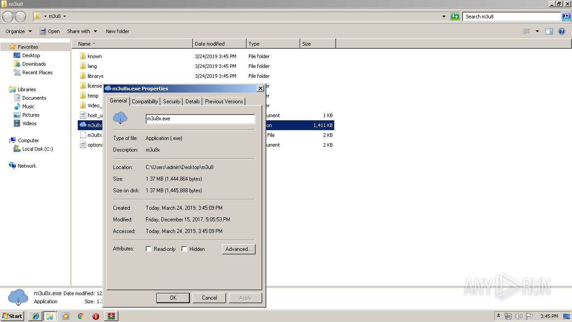Viewport: 572px width, 322px height.
Task: Select the license folder icon
Action: tap(83, 86)
